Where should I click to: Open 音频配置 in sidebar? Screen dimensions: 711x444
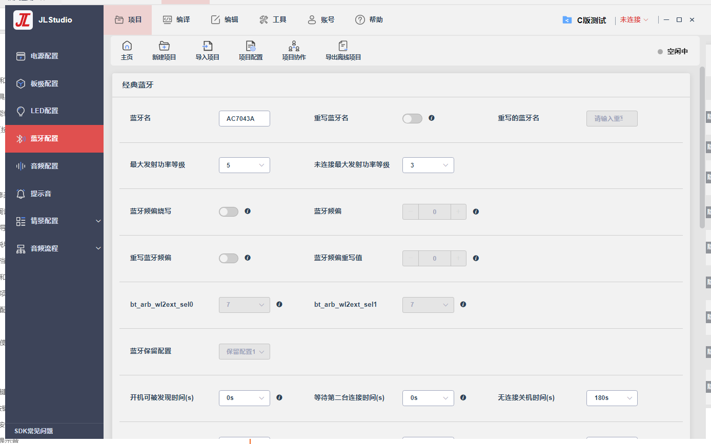pyautogui.click(x=54, y=166)
